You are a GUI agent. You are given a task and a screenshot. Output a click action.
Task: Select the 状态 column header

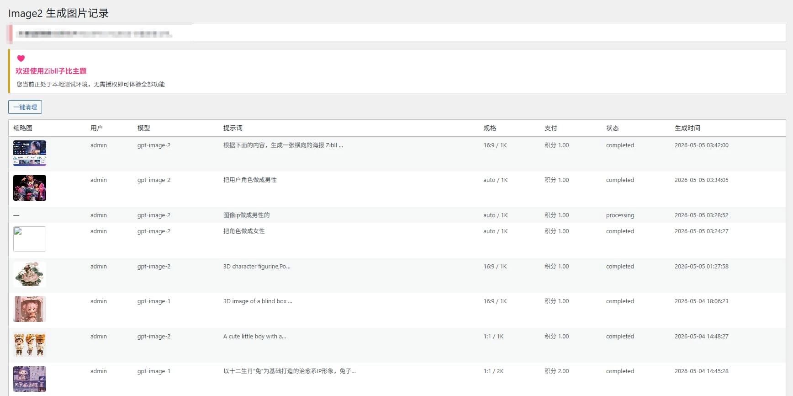click(613, 128)
